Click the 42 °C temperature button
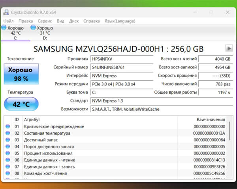The image size is (237, 189). (x=21, y=104)
